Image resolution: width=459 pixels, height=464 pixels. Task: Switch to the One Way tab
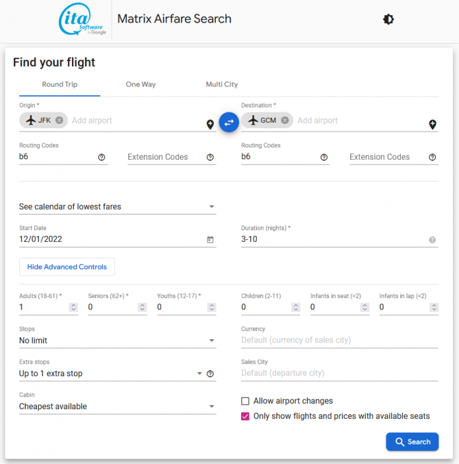pos(140,84)
